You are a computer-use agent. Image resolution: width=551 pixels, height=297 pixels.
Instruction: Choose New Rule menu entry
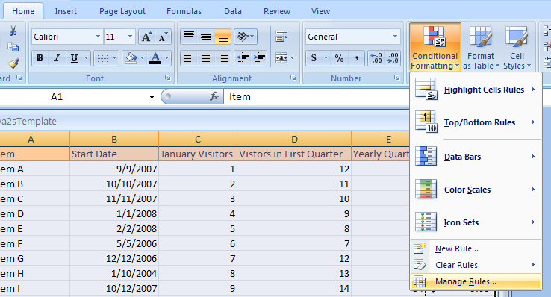(476, 248)
